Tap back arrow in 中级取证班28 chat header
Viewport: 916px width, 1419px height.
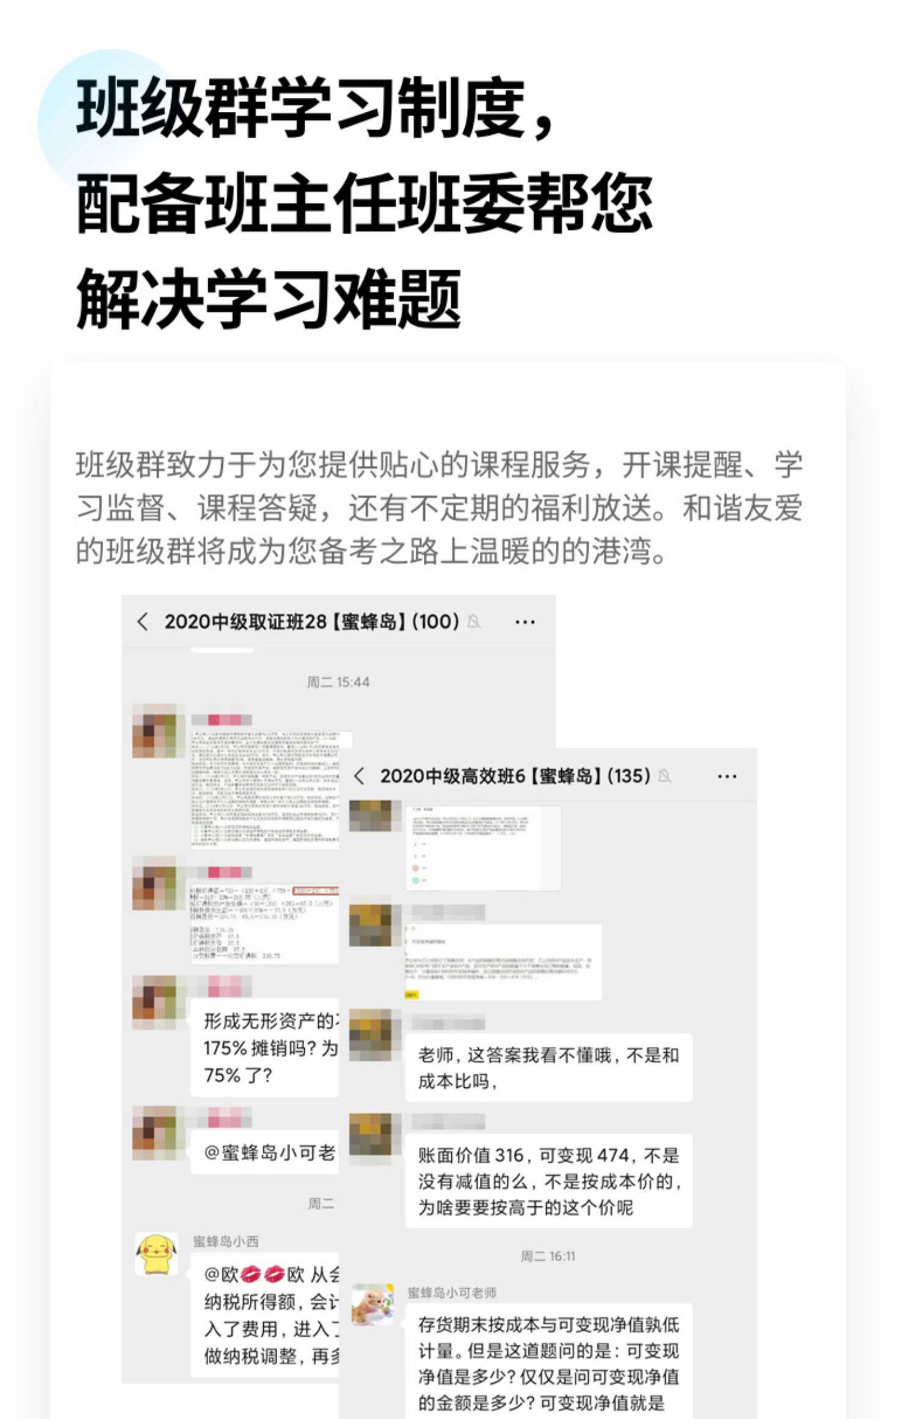coord(143,622)
